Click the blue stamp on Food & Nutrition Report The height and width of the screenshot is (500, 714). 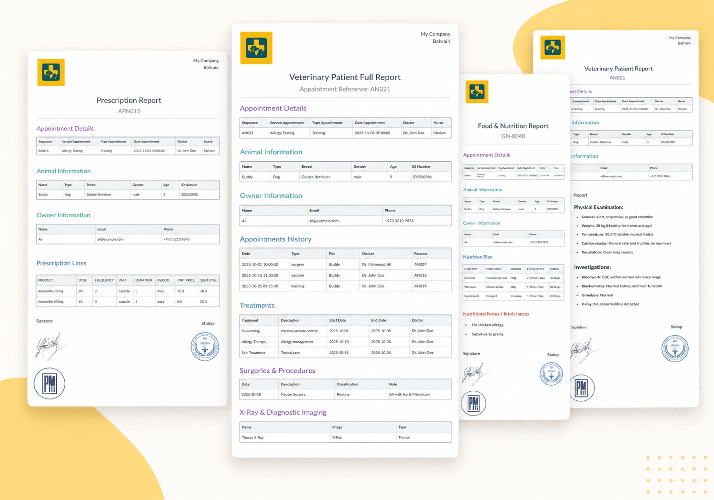click(551, 374)
